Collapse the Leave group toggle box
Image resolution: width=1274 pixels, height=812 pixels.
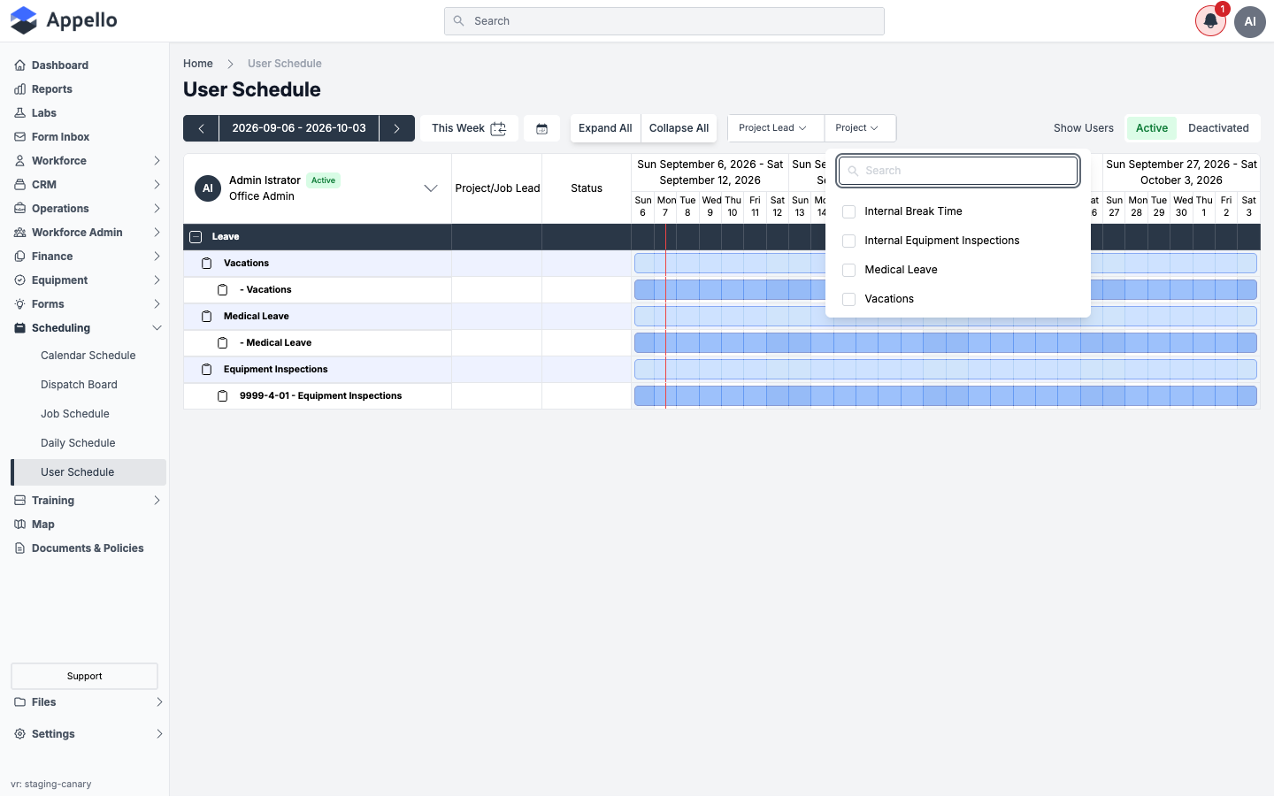click(196, 237)
